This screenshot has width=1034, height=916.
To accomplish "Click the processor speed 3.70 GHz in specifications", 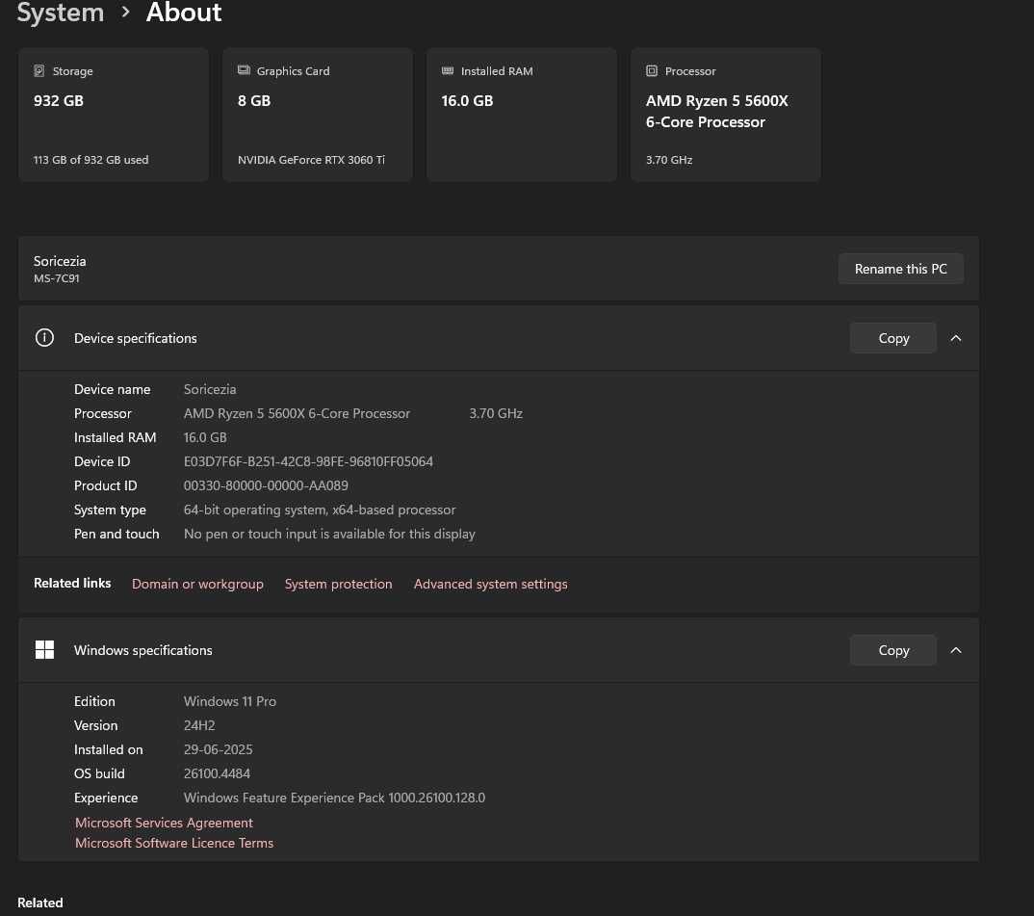I will click(x=496, y=414).
